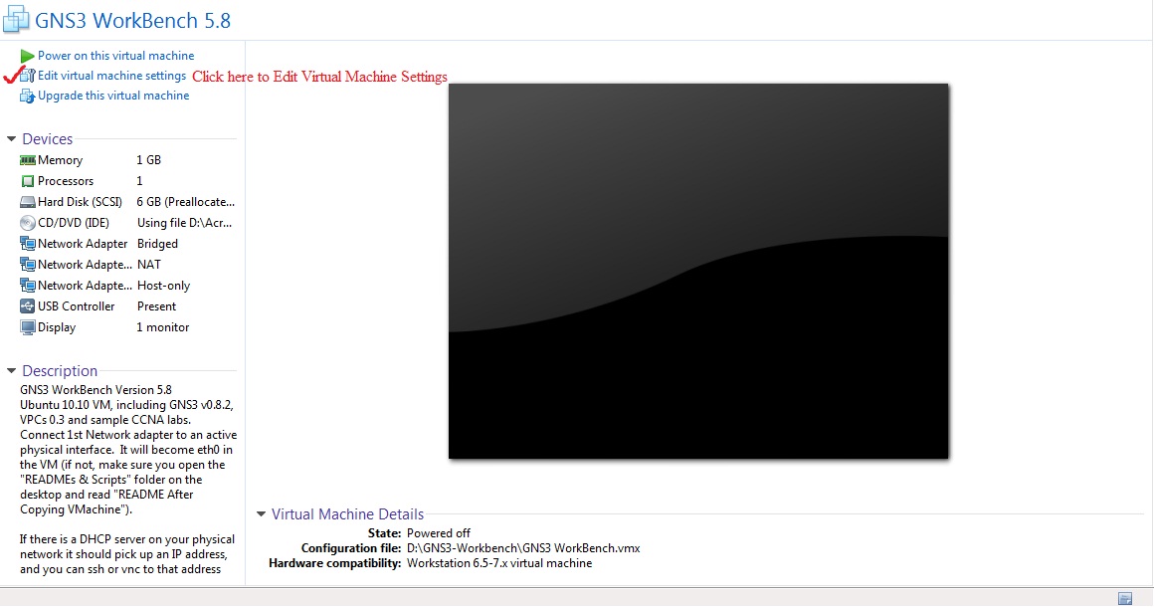Select the Memory chip icon
This screenshot has width=1155, height=607.
click(27, 160)
